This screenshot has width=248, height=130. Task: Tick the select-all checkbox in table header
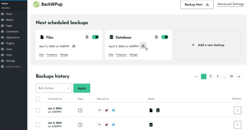click(x=38, y=99)
